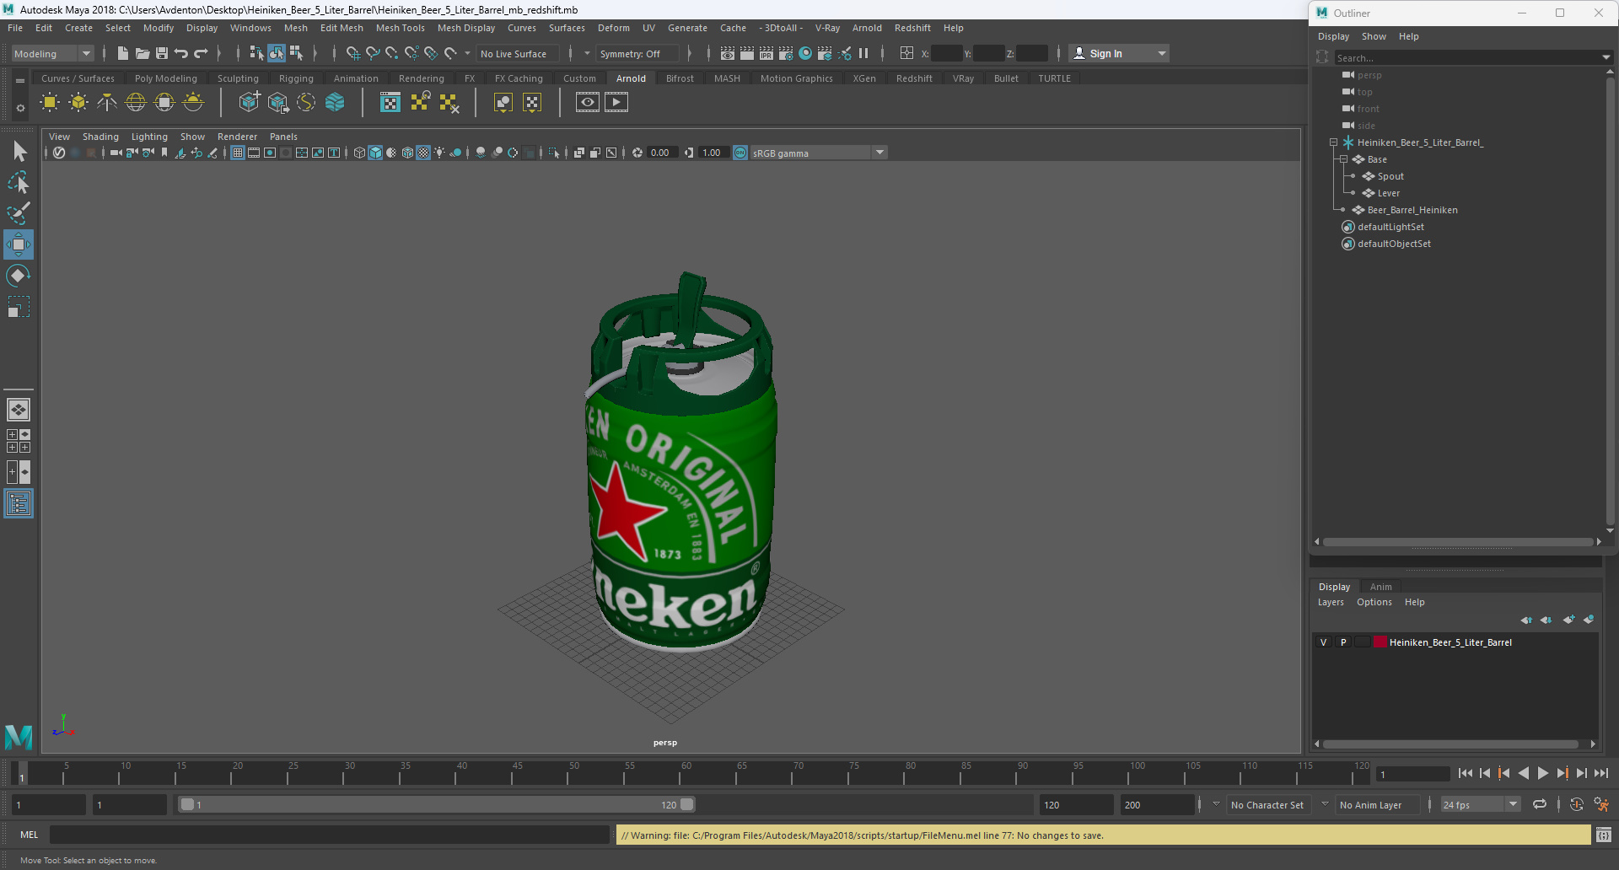Open Character set preferences running-man icon

click(1601, 805)
